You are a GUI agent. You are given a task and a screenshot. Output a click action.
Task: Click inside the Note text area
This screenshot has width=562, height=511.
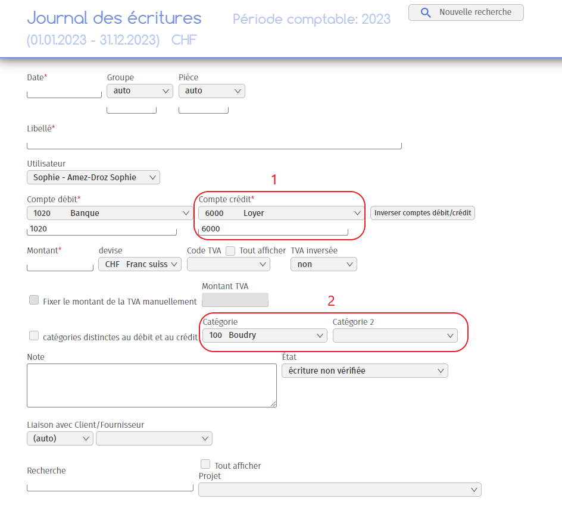coord(151,385)
